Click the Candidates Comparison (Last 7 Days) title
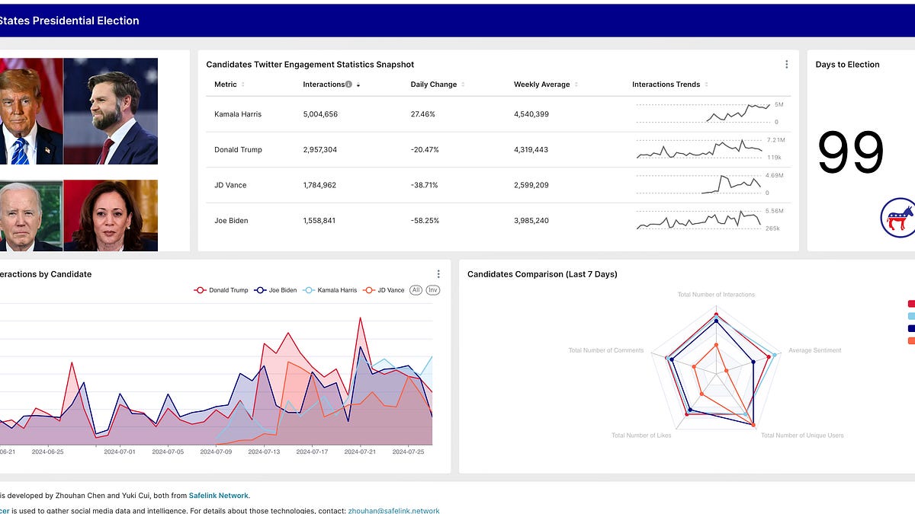Screen dimensions: 915x514 click(542, 274)
